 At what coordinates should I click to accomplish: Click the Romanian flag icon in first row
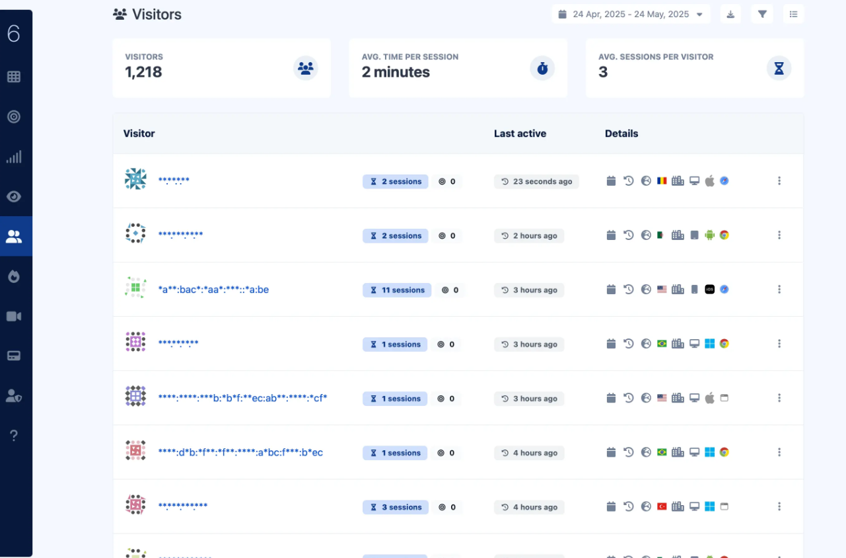[662, 181]
